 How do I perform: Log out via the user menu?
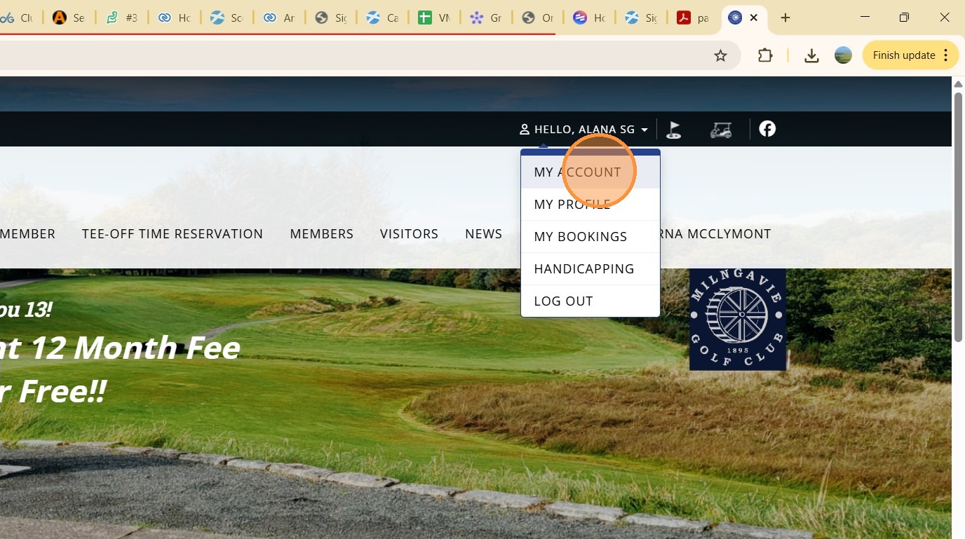(x=591, y=301)
